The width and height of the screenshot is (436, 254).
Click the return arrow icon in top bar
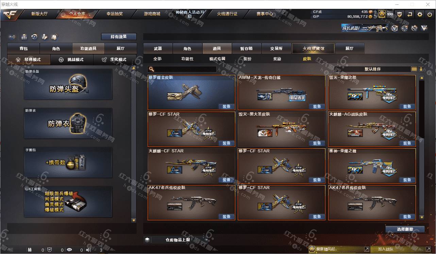[409, 14]
